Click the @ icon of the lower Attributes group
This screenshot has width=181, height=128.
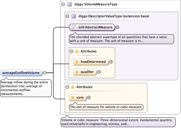tap(73, 87)
